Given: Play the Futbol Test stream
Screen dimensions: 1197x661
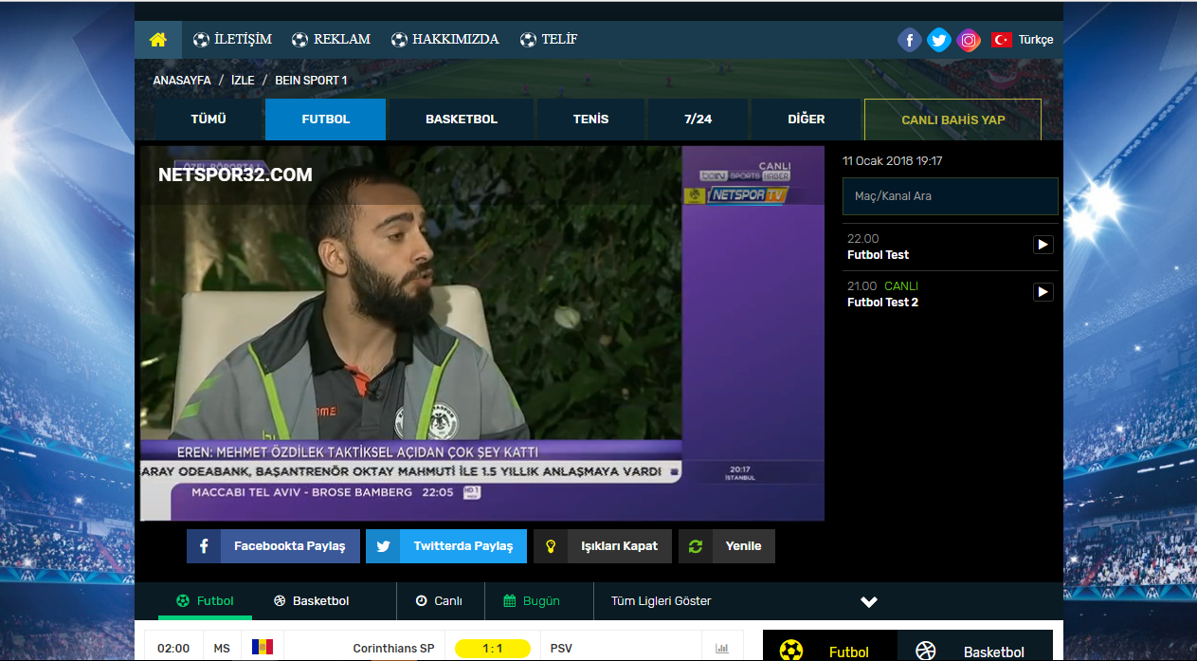Looking at the screenshot, I should click(1043, 245).
